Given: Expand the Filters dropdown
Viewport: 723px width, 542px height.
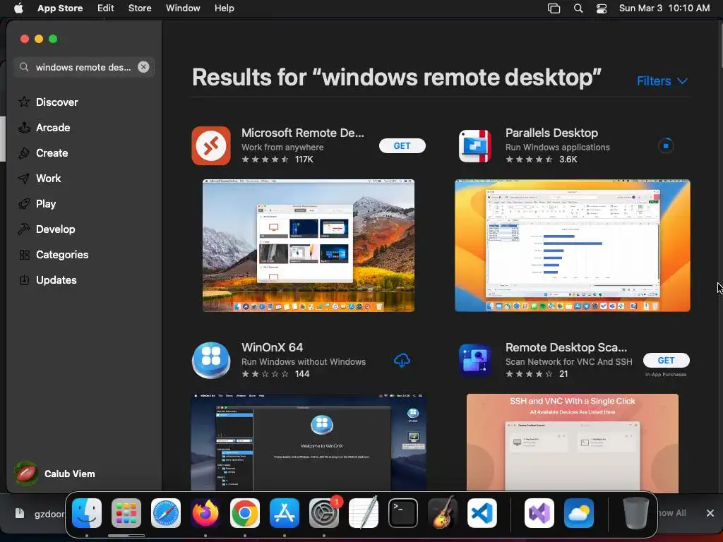Looking at the screenshot, I should point(662,81).
